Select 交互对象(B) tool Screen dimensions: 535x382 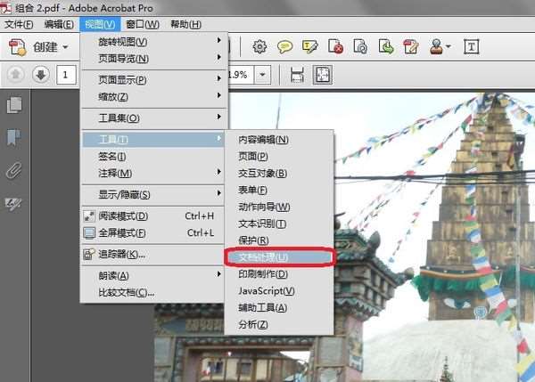(279, 173)
